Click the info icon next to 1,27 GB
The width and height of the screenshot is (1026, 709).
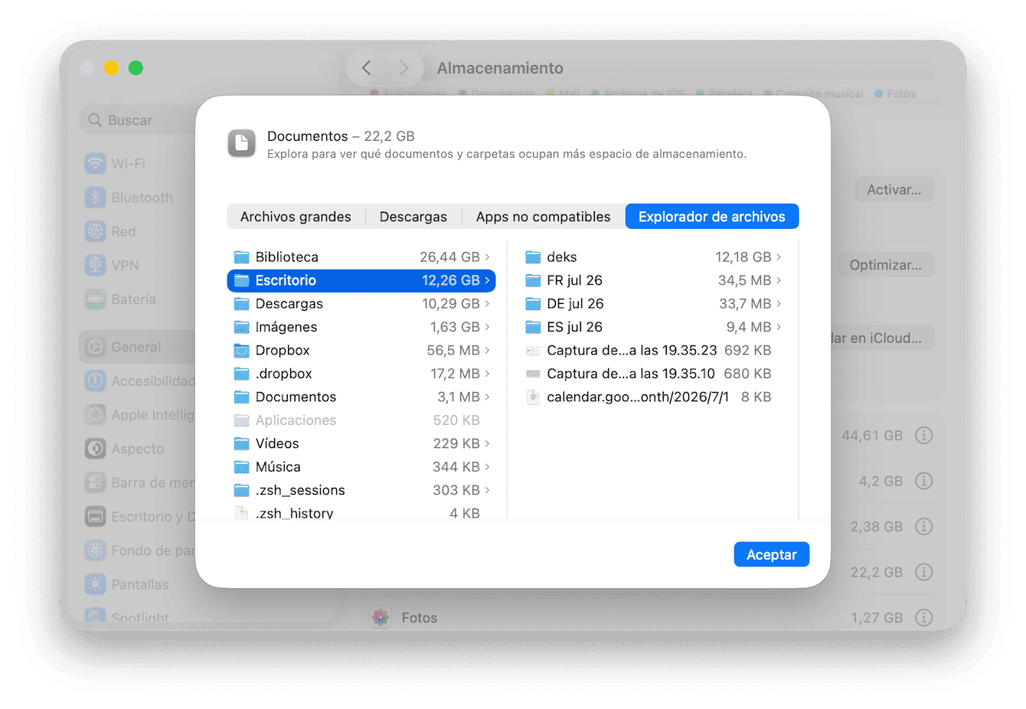[924, 617]
